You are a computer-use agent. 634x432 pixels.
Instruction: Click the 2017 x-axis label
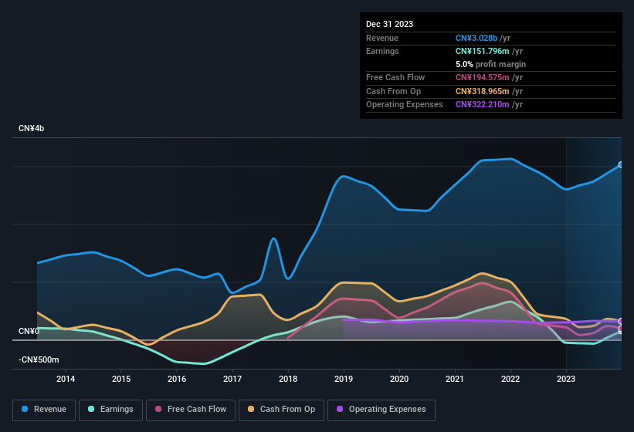(232, 379)
